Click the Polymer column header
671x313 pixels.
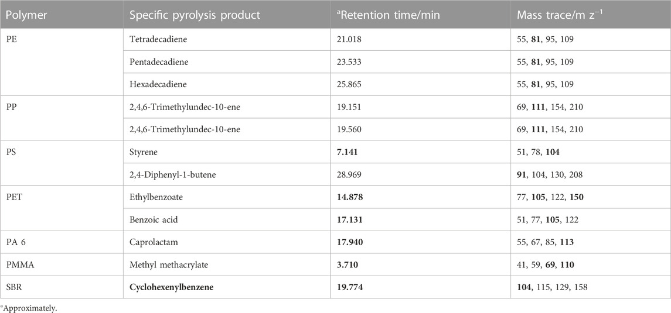coord(26,15)
